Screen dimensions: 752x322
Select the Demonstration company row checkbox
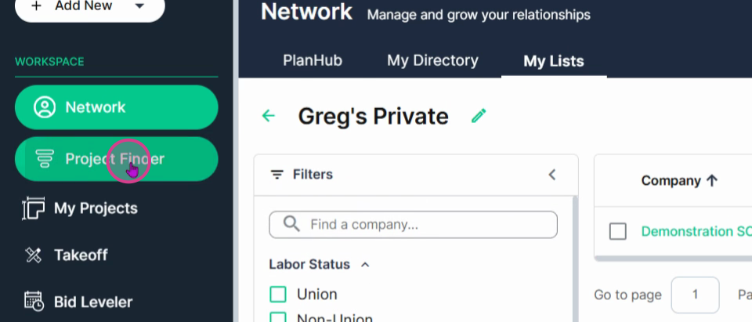(618, 232)
